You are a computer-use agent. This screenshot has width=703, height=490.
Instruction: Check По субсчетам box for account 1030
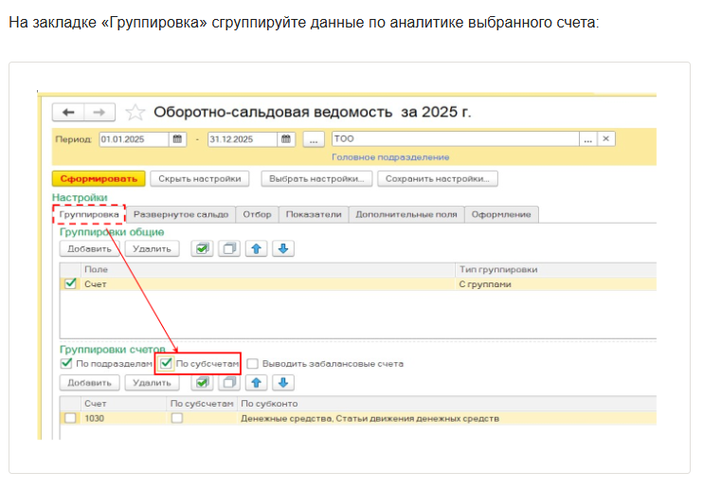tap(177, 418)
